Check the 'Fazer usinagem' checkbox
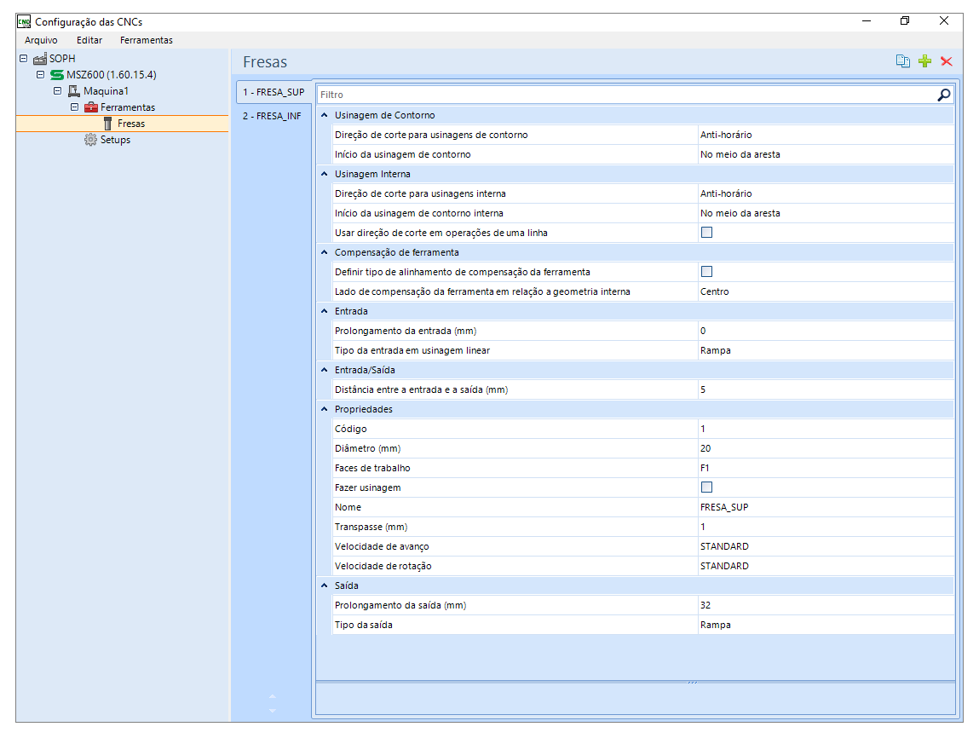Screen dimensions: 979x744 (x=707, y=487)
